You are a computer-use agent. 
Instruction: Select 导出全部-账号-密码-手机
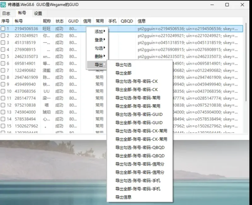[138, 189]
